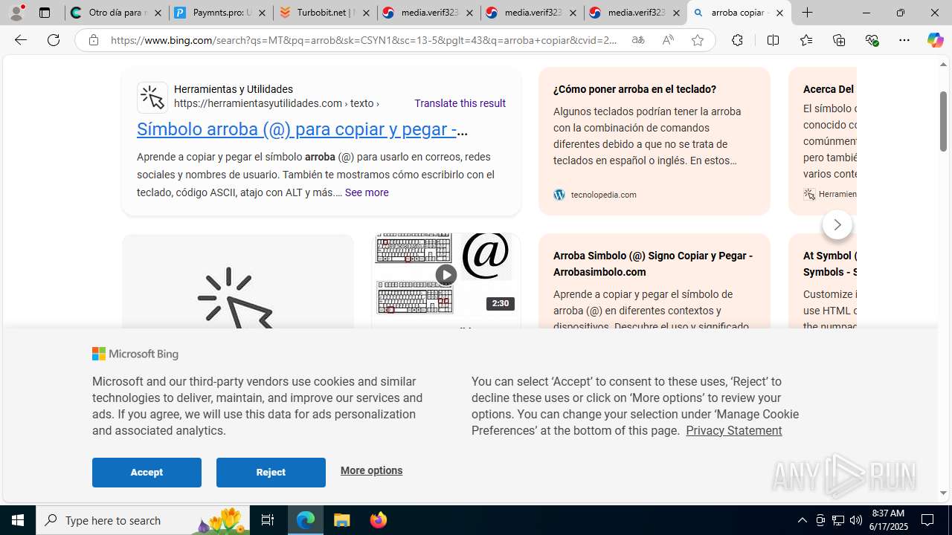The height and width of the screenshot is (535, 952).
Task: Show next related cards with arrow
Action: [x=837, y=224]
